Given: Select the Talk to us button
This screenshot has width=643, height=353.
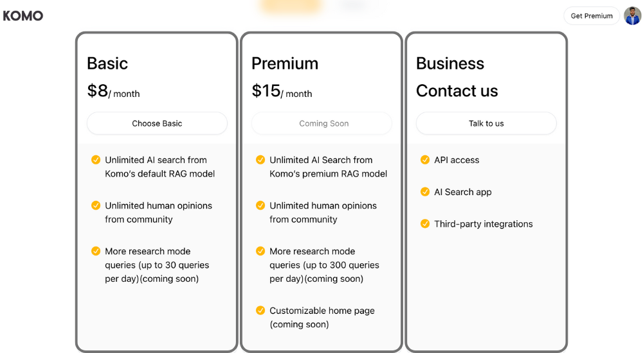Looking at the screenshot, I should click(x=486, y=123).
